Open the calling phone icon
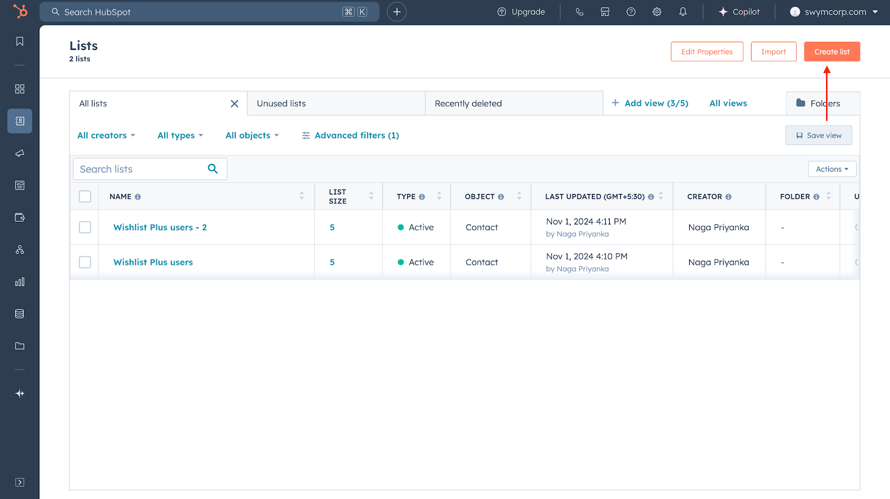The image size is (890, 499). pos(580,12)
